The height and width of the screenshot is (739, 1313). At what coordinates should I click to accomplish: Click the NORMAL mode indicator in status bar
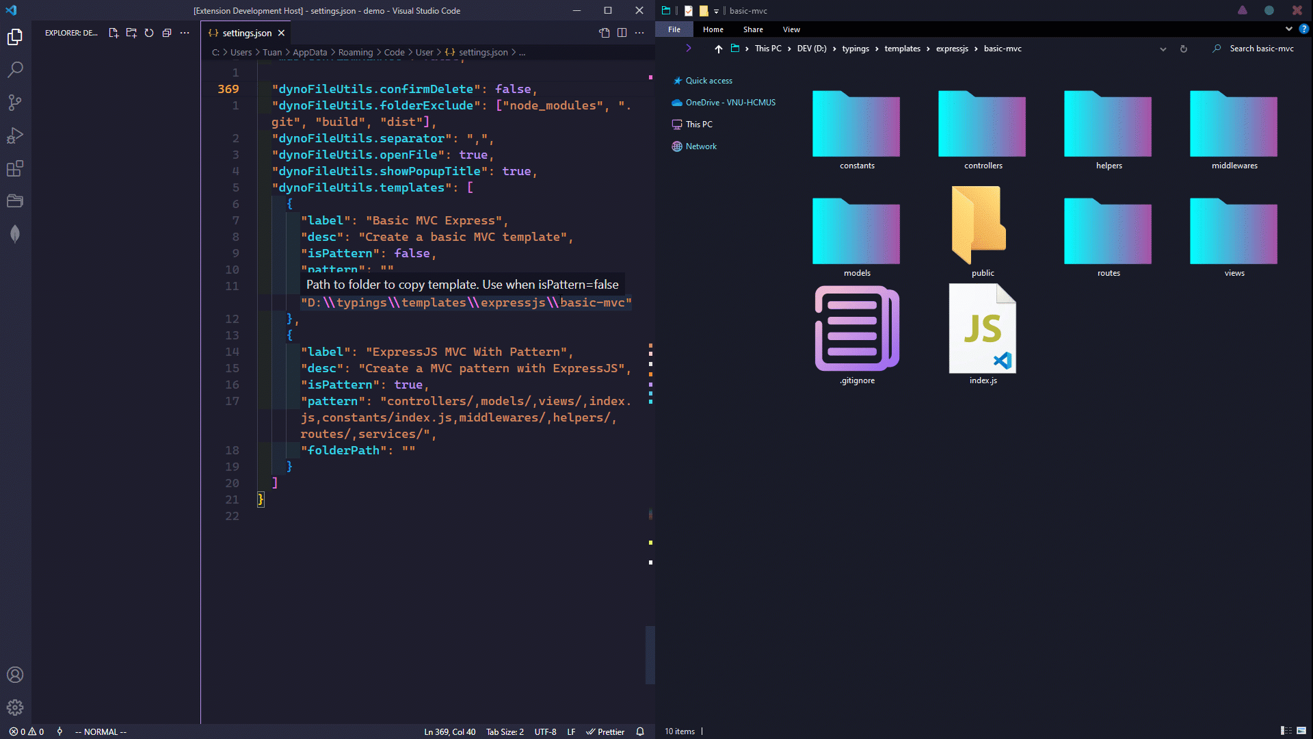[x=96, y=731]
